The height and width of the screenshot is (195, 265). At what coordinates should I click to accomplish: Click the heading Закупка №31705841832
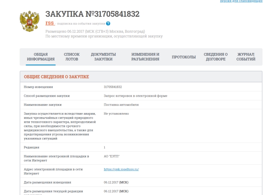pyautogui.click(x=93, y=14)
